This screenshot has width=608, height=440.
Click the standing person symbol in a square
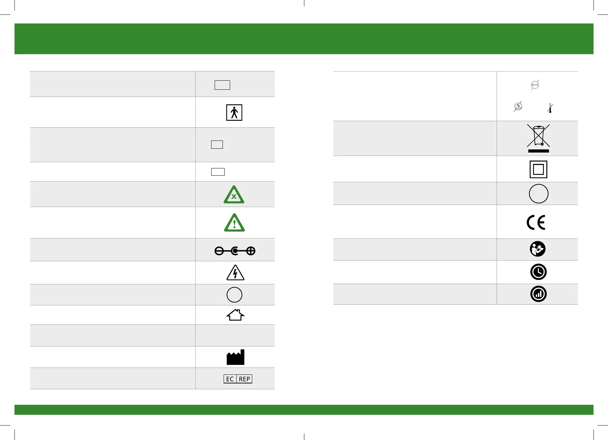[x=234, y=113]
